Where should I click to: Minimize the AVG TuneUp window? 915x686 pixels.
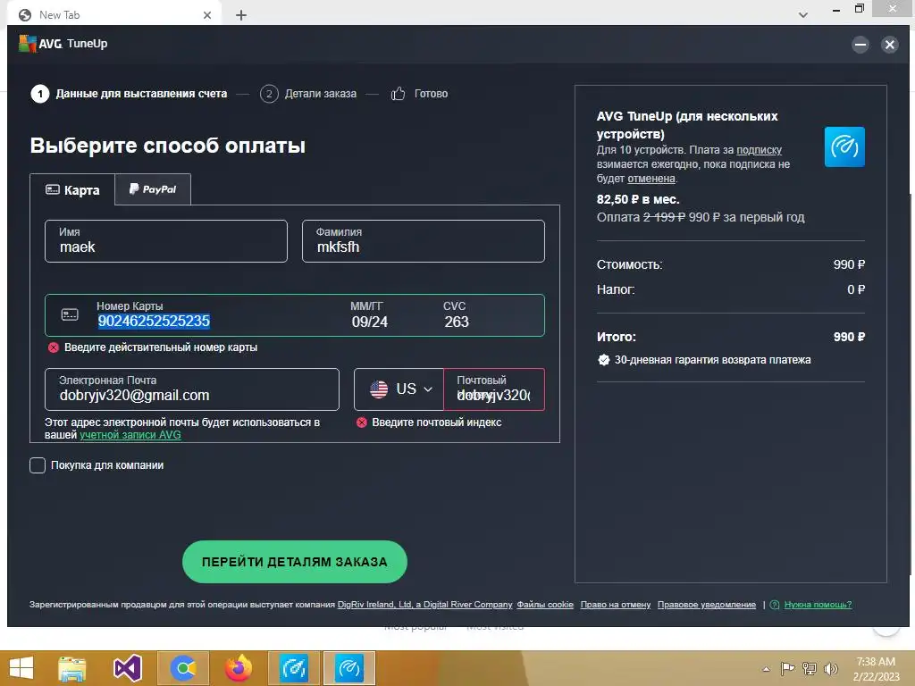coord(860,45)
